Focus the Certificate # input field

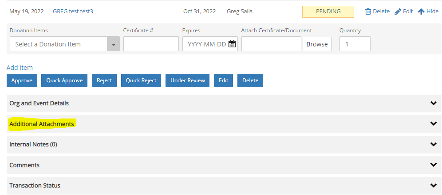pyautogui.click(x=151, y=44)
